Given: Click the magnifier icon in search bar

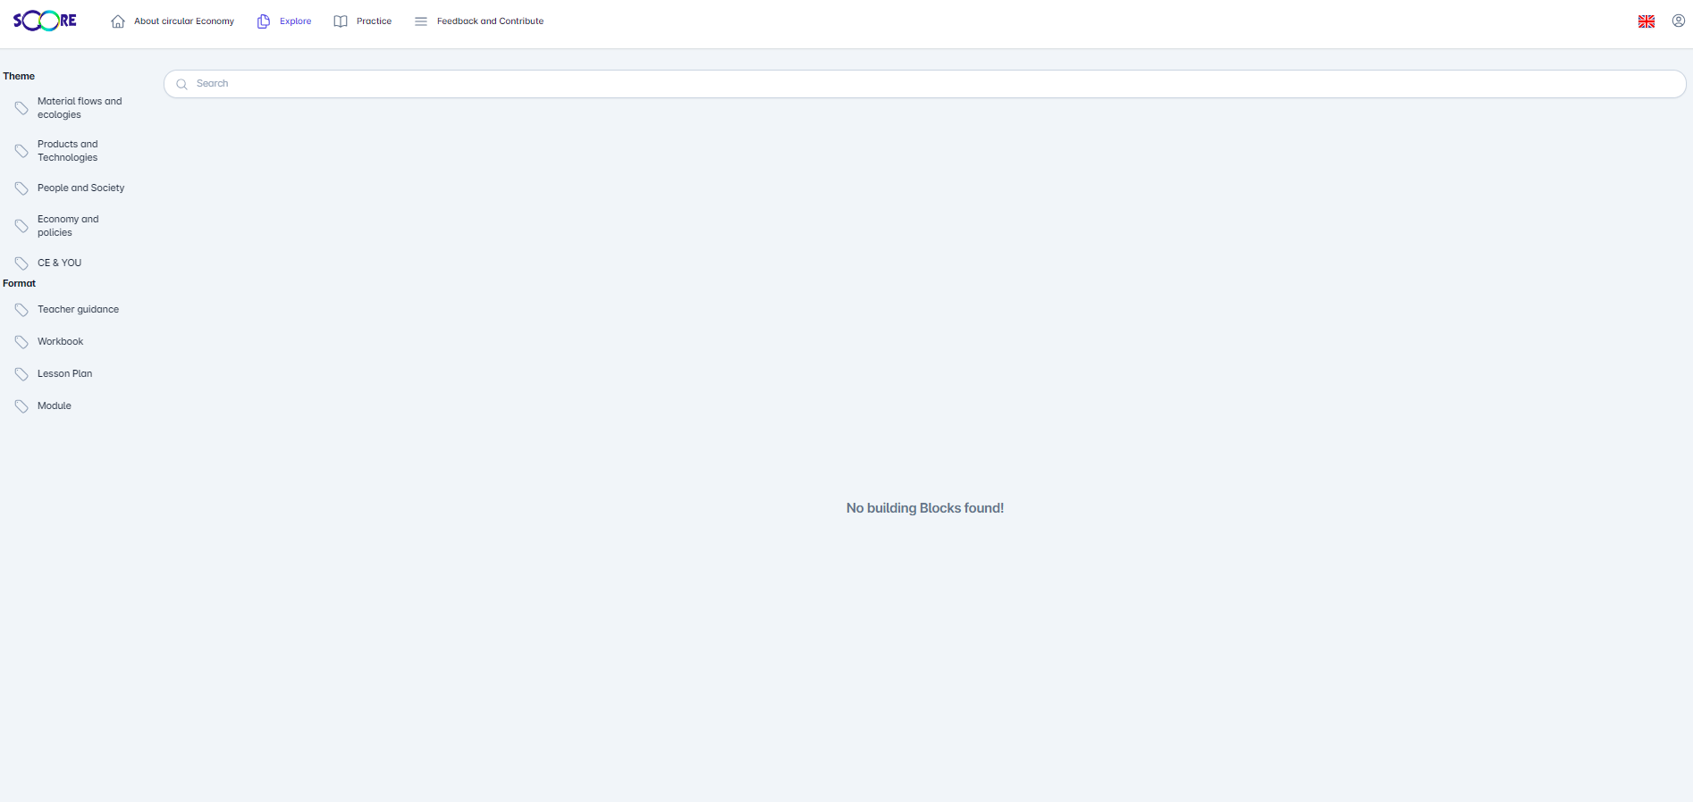Looking at the screenshot, I should click(181, 84).
